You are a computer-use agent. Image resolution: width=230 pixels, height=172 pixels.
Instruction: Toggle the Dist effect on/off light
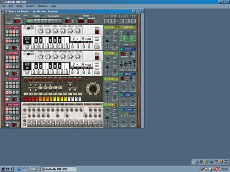tap(121, 95)
